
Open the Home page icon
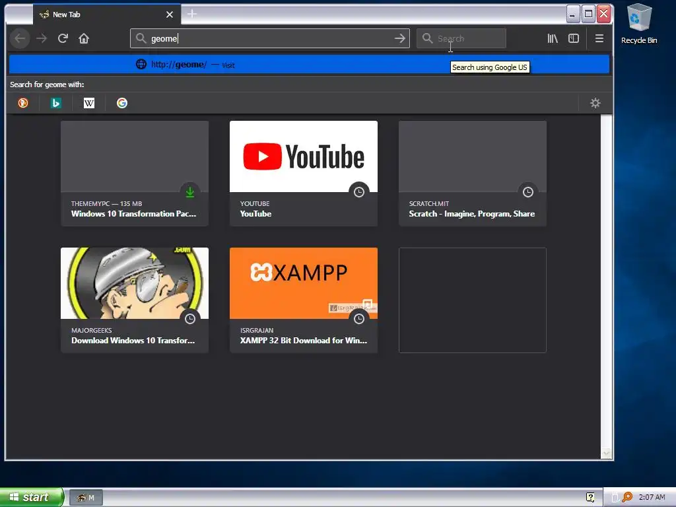(x=84, y=39)
